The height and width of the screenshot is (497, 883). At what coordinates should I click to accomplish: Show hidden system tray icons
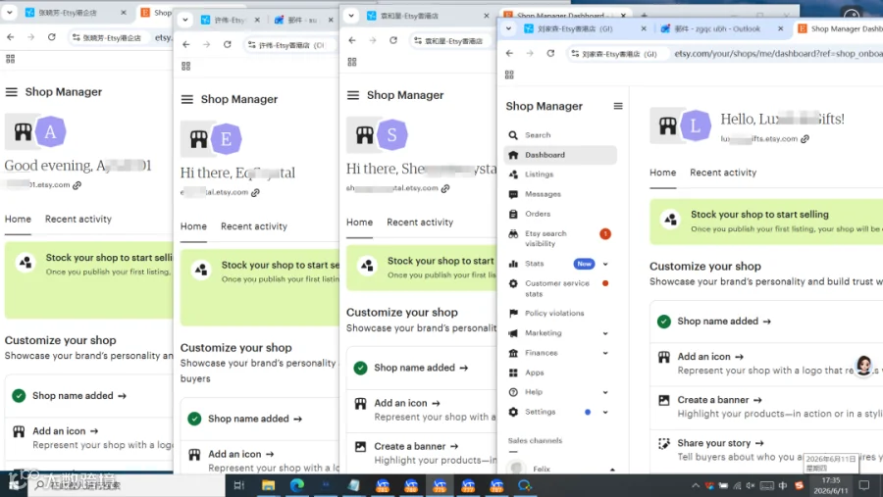pyautogui.click(x=696, y=485)
